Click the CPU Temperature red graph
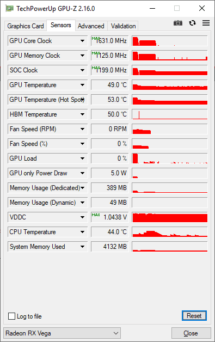The image size is (215, 342). (170, 232)
